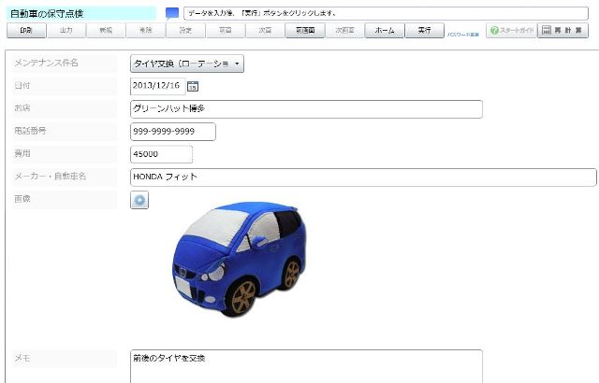Expand the メンテナンス件名 dropdown
The width and height of the screenshot is (599, 383).
[187, 64]
